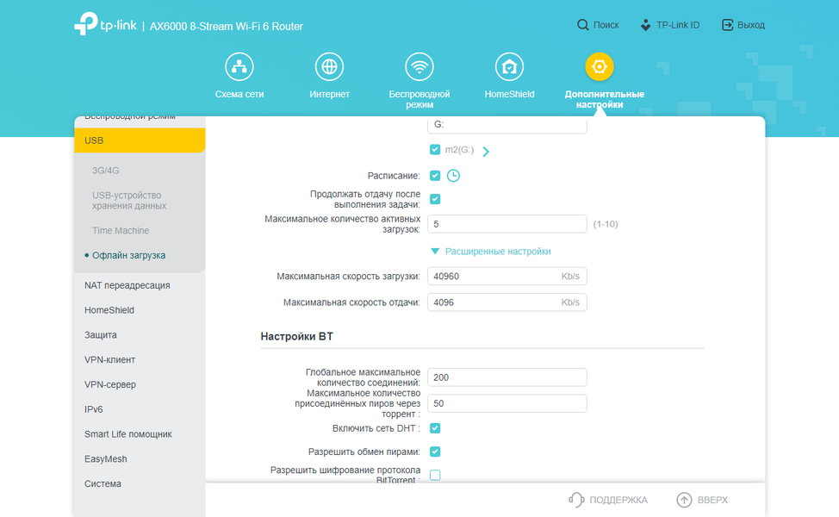Open USB-устройство хранения данных
This screenshot has height=517, width=839.
(129, 200)
